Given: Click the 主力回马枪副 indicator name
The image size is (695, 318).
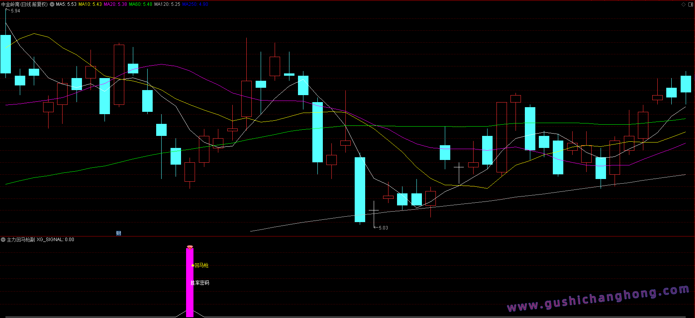Looking at the screenshot, I should [21, 240].
